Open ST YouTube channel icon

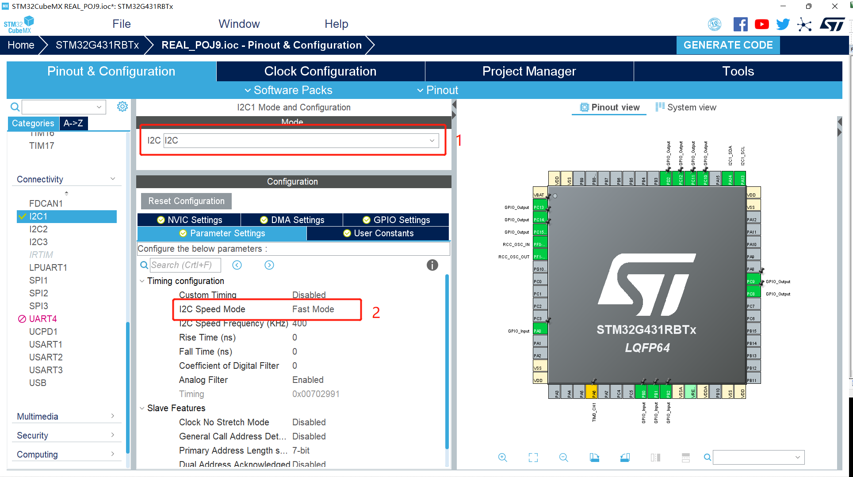(761, 24)
